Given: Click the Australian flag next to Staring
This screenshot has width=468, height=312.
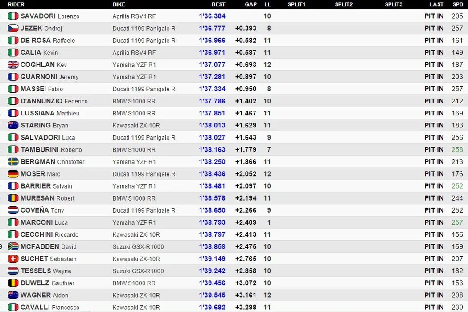Looking at the screenshot, I should (13, 125).
